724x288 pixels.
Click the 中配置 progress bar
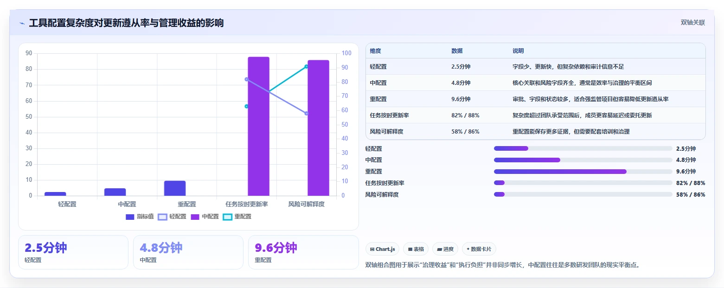tap(583, 160)
